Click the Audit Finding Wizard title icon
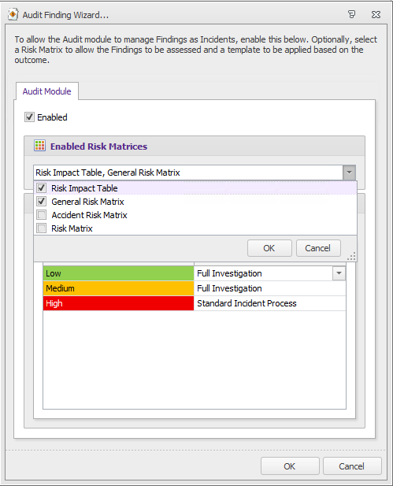Viewport: 393px width, 486px height. [x=13, y=14]
